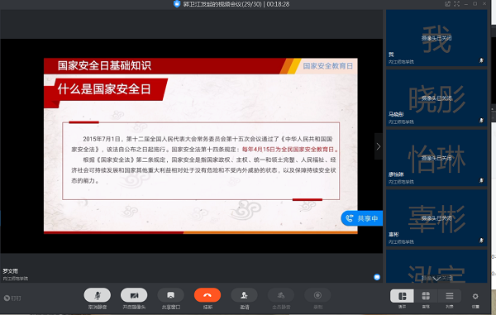Collapse participant panel with right chevron arrow
The width and height of the screenshot is (496, 315).
[379, 146]
